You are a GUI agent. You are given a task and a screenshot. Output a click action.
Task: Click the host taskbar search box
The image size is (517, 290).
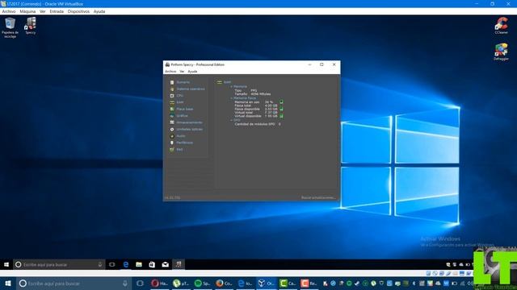(74, 284)
